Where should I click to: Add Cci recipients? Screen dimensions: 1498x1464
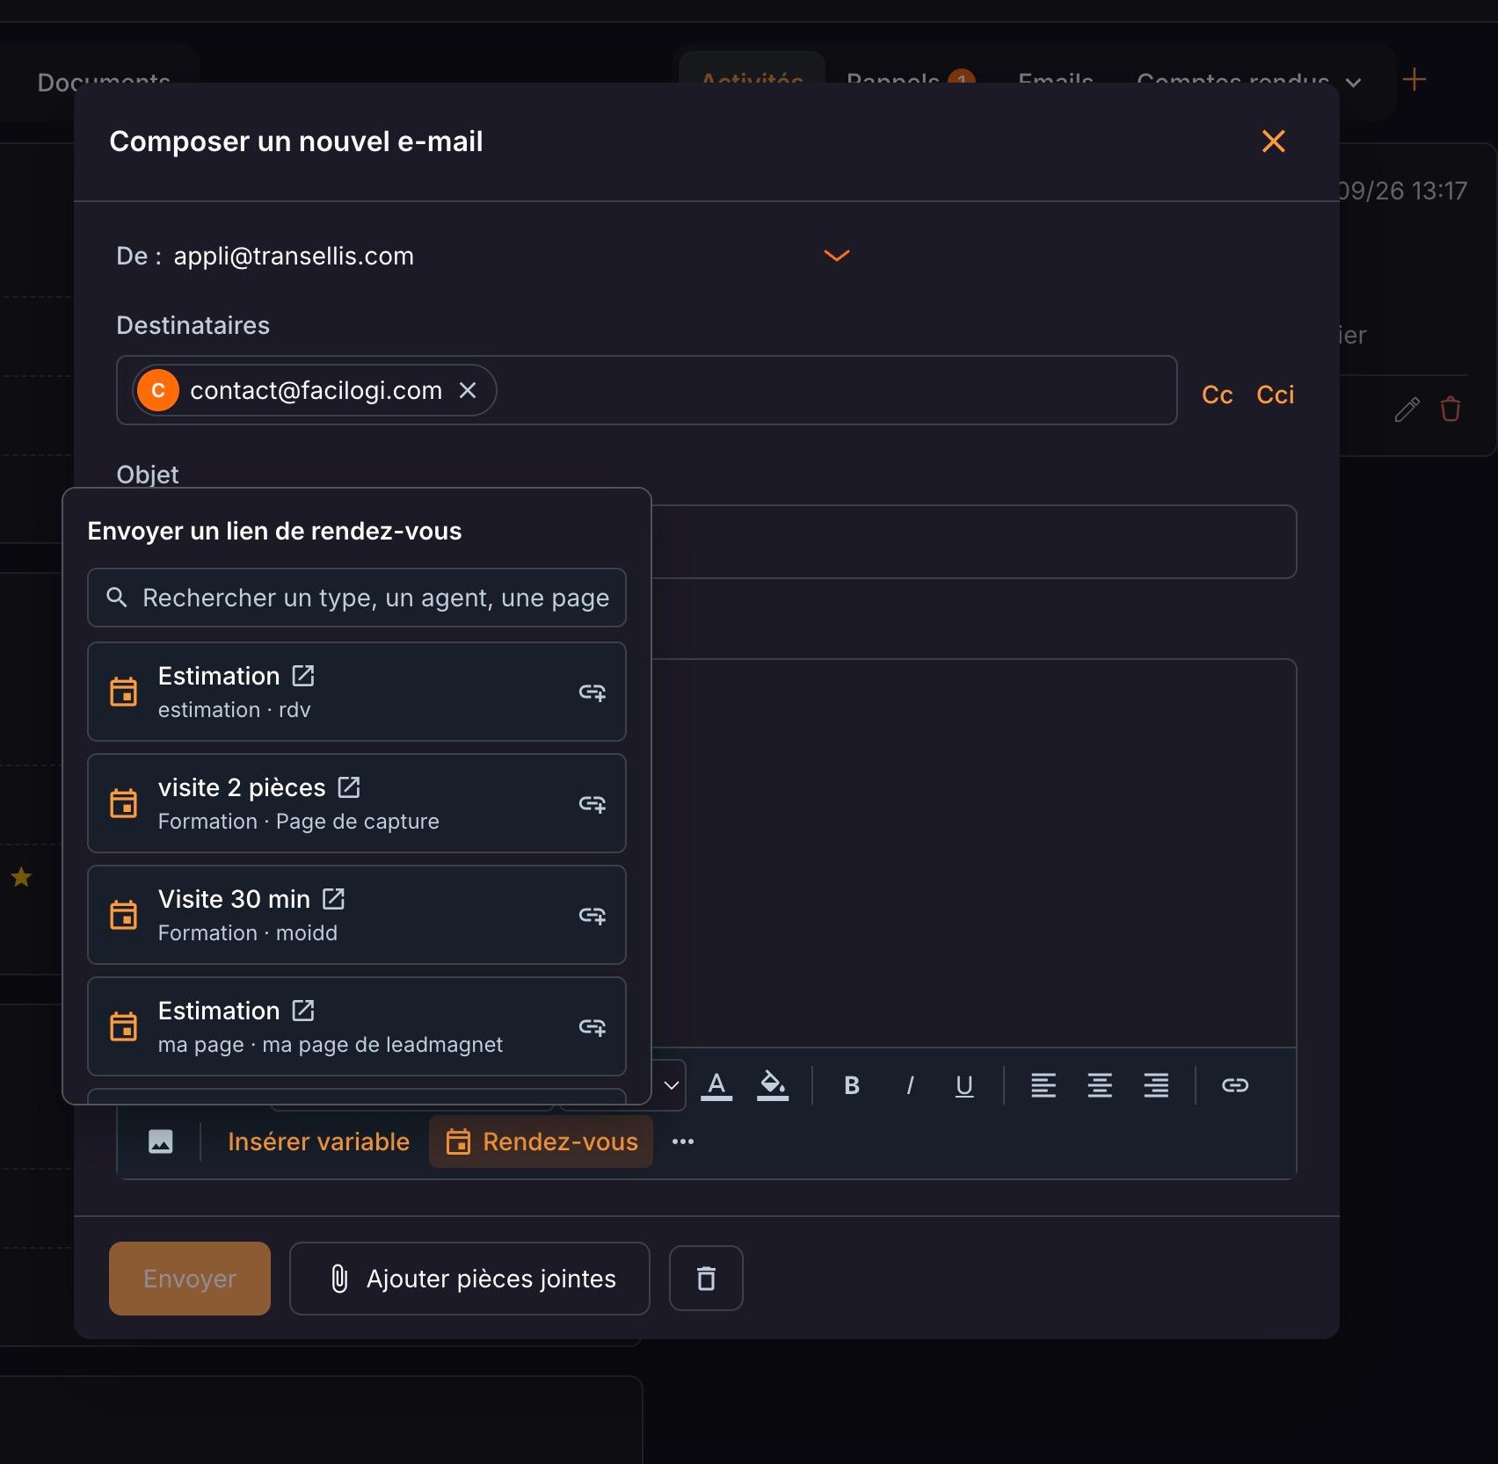click(1275, 395)
